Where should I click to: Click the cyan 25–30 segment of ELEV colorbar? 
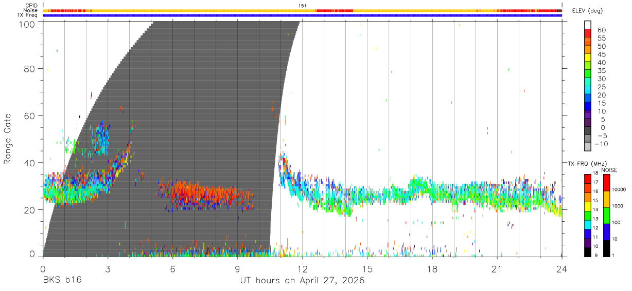pos(588,83)
